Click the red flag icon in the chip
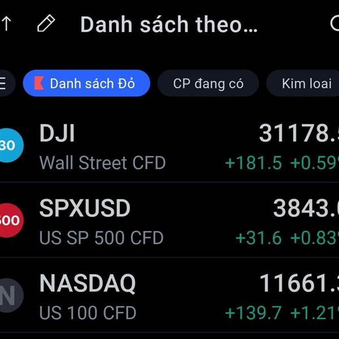The height and width of the screenshot is (339, 339). 39,83
